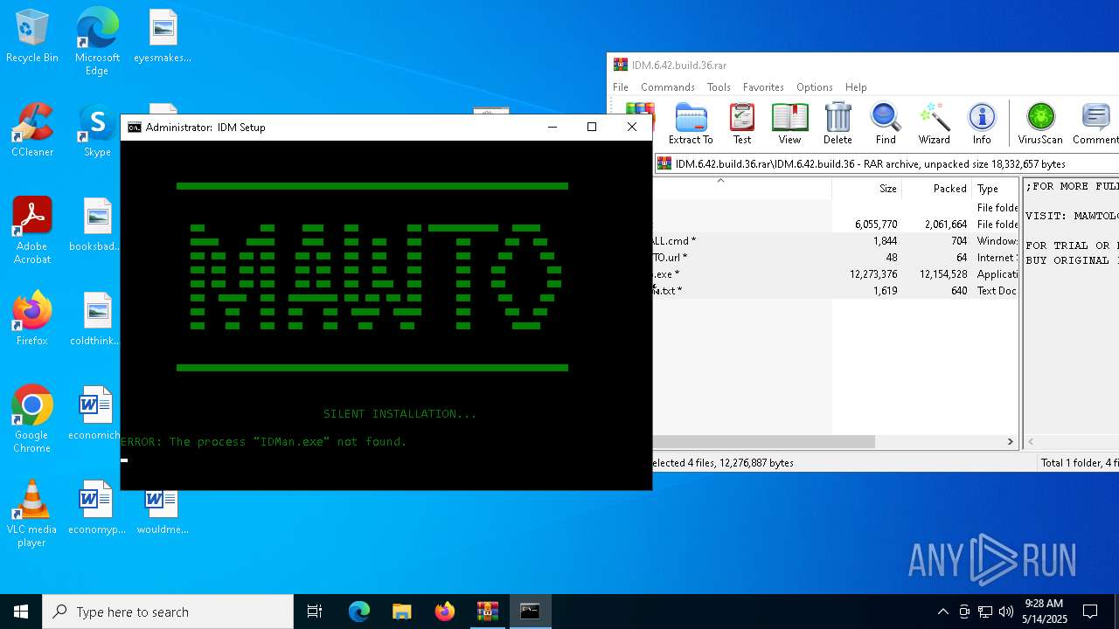Image resolution: width=1119 pixels, height=629 pixels.
Task: Select the Skype desktop shortcut
Action: (x=97, y=131)
